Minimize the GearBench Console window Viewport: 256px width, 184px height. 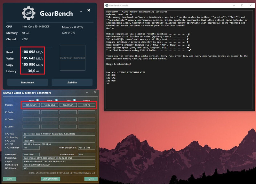(x=234, y=5)
